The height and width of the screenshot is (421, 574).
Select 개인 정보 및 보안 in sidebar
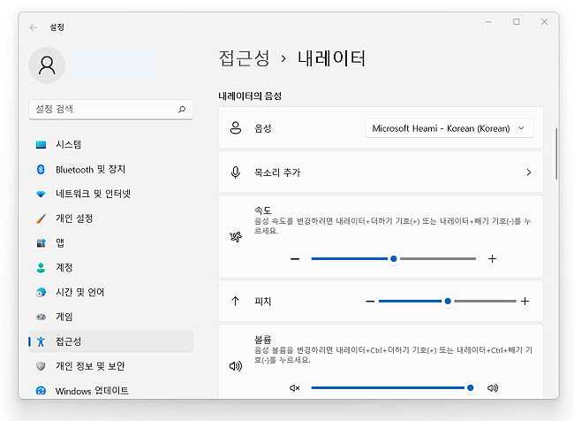[x=110, y=366]
